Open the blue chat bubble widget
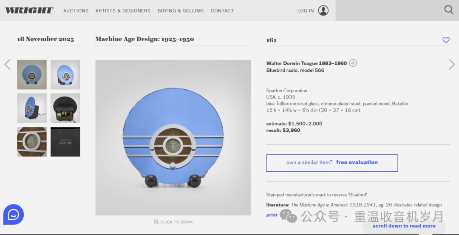Screen dimensions: 459x235 [x=14, y=215]
